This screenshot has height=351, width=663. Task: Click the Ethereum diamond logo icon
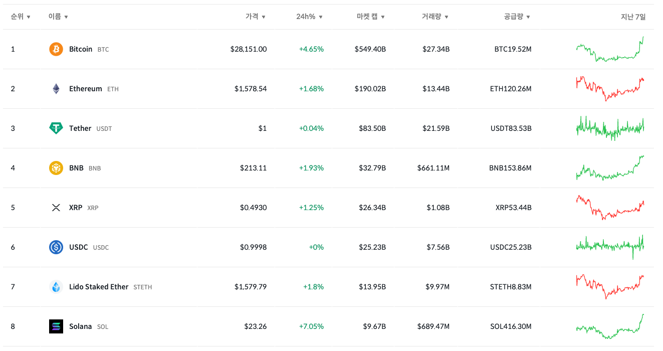[x=56, y=89]
